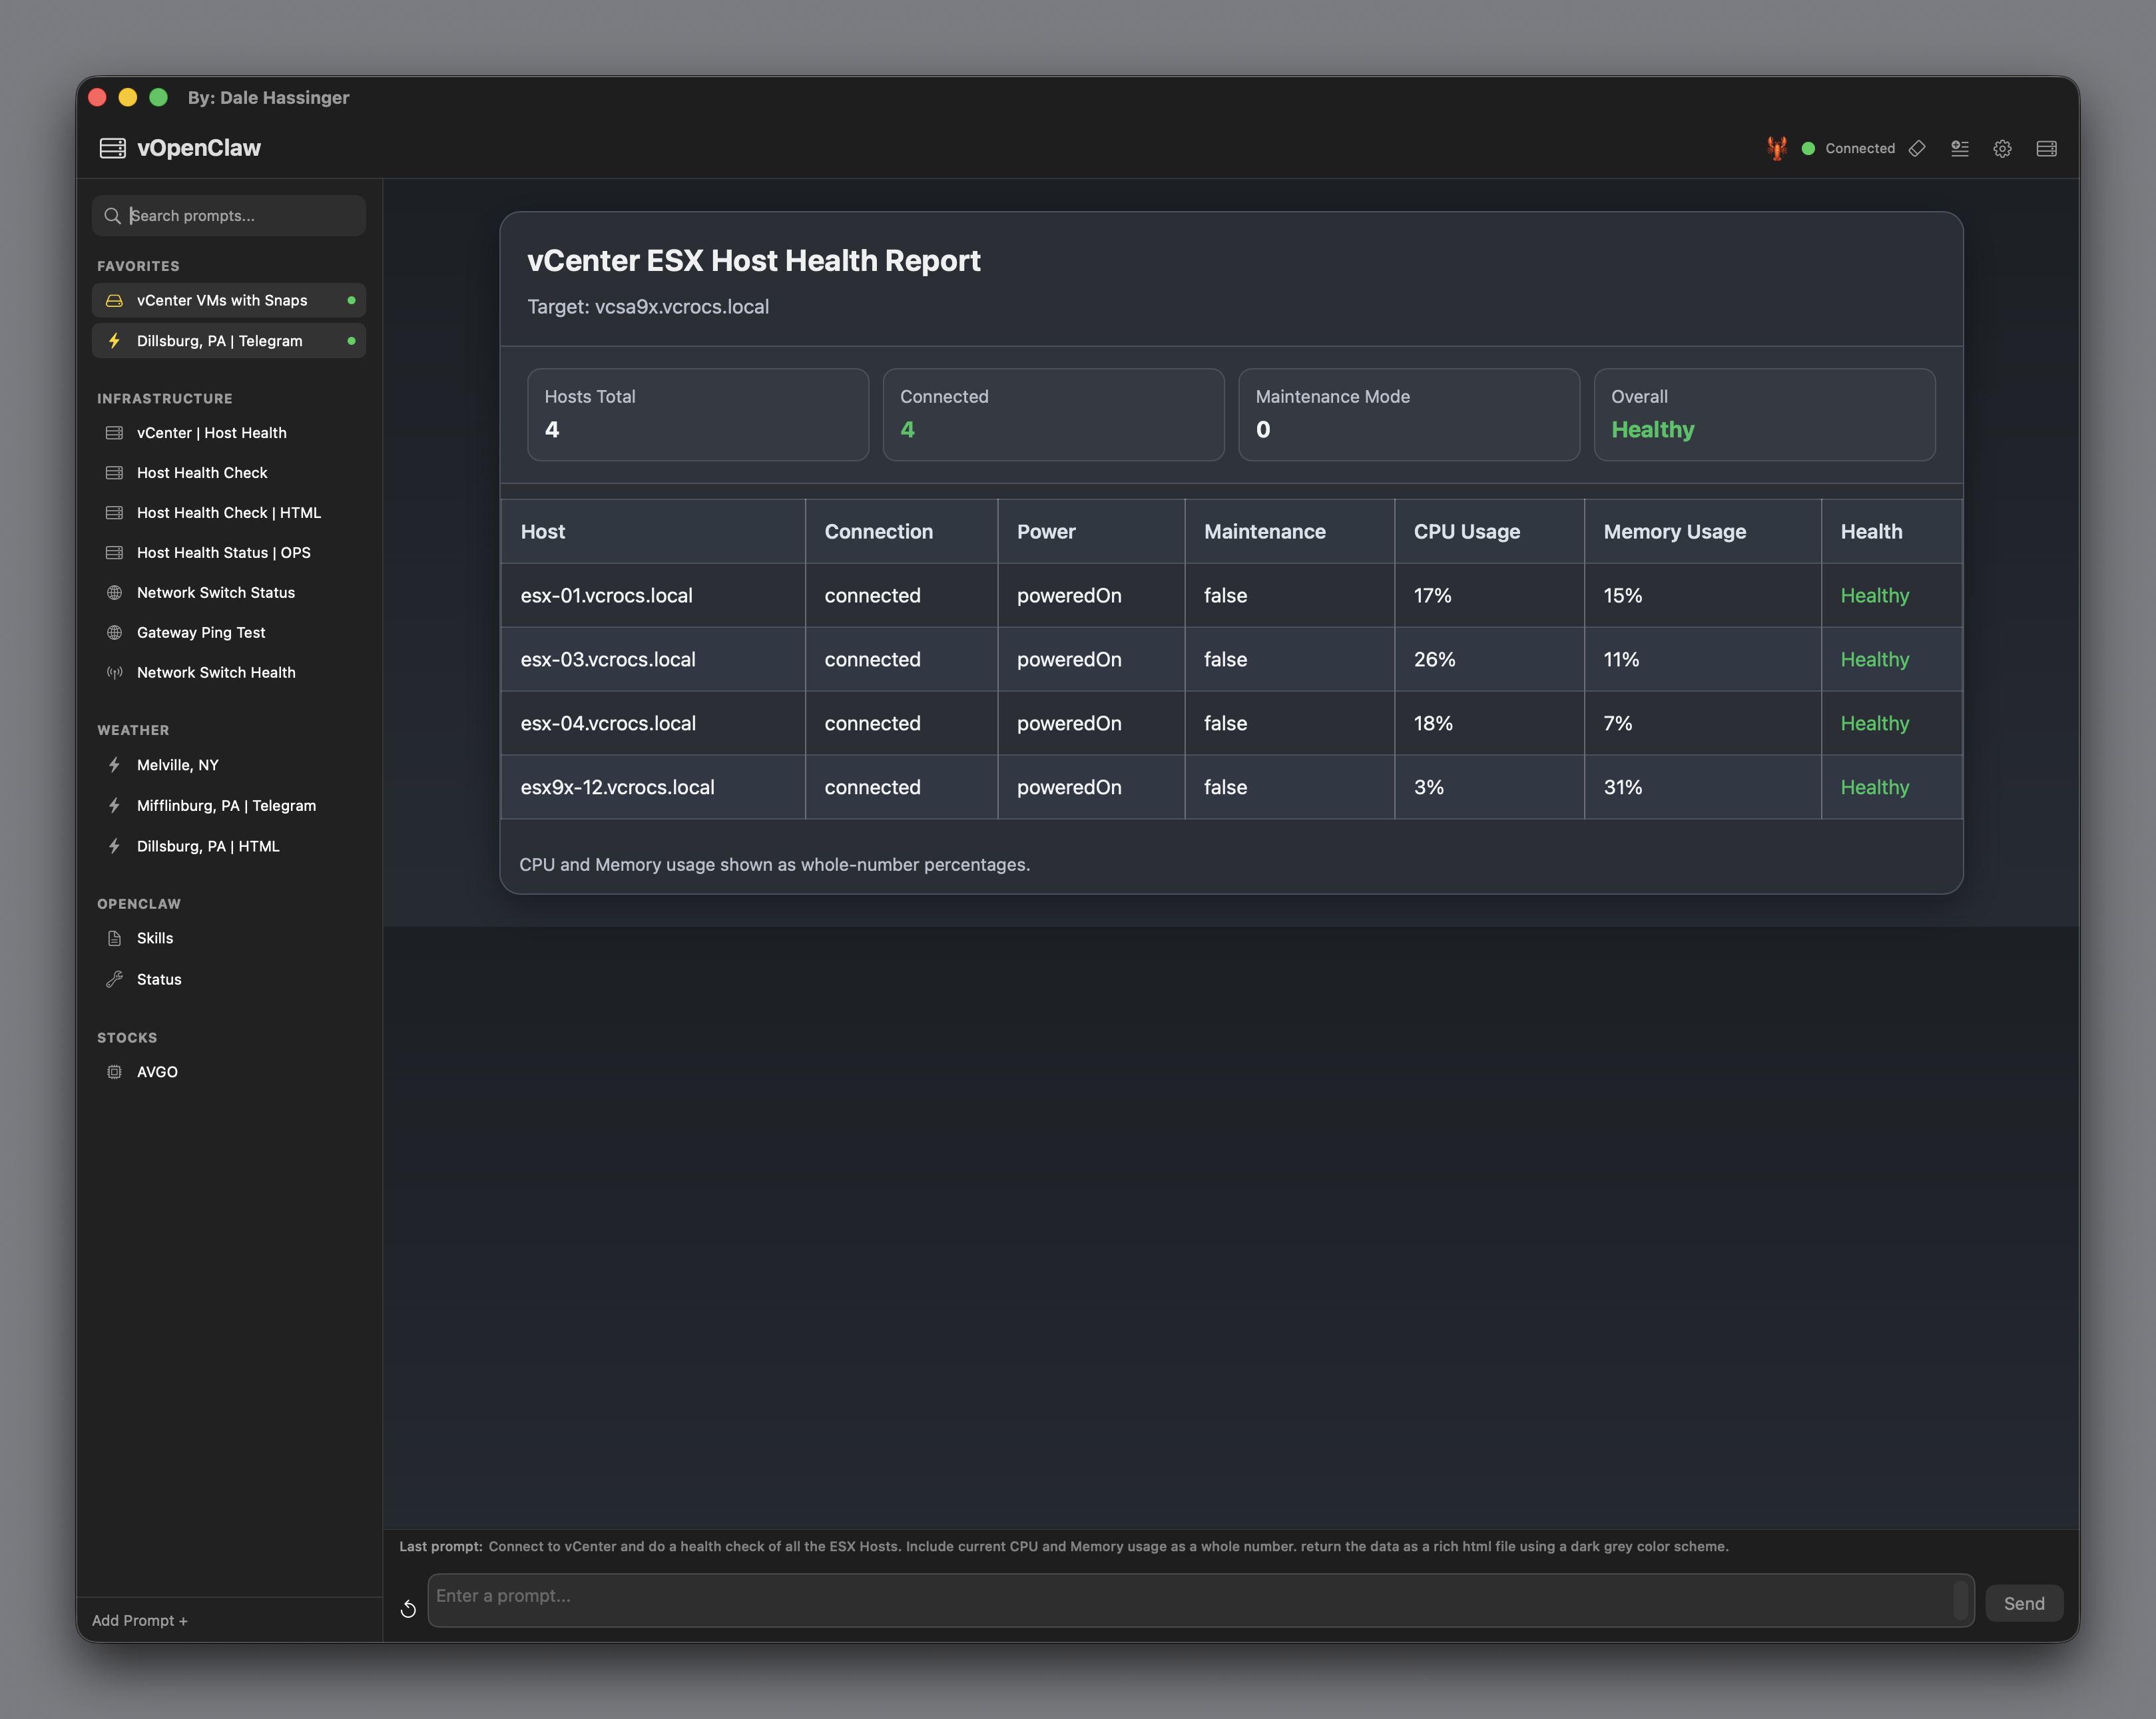Click the magnifier icon in the search box
This screenshot has height=1719, width=2156.
point(113,216)
